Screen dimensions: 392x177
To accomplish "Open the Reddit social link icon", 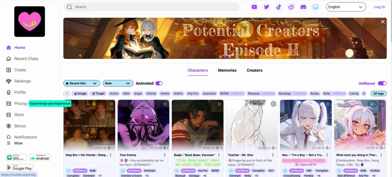I will (x=291, y=7).
